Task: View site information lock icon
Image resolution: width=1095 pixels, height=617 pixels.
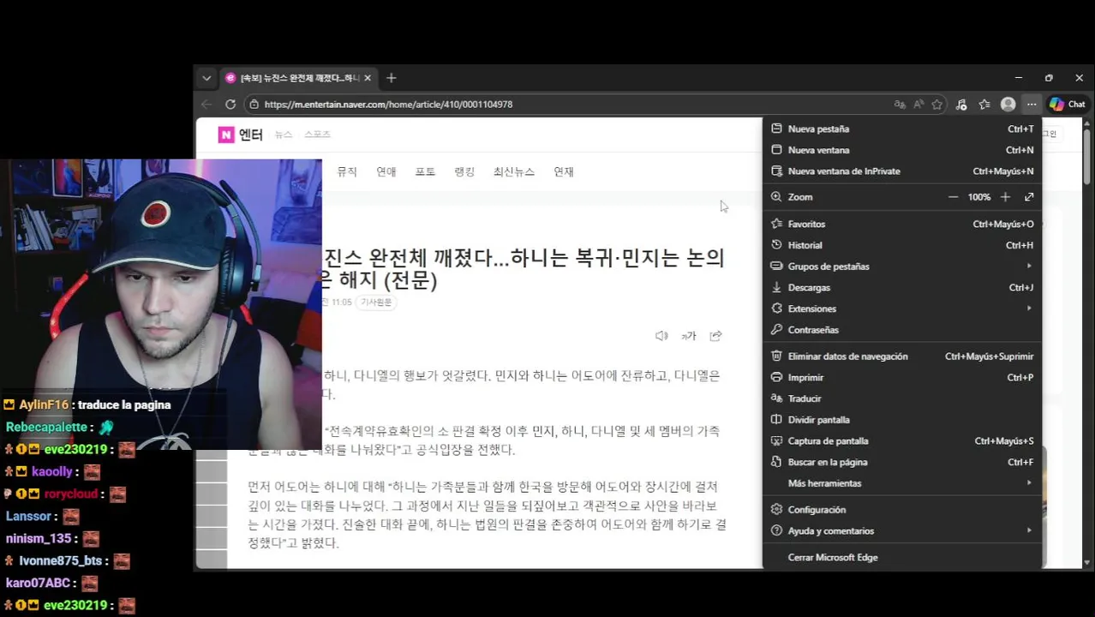Action: 254,104
